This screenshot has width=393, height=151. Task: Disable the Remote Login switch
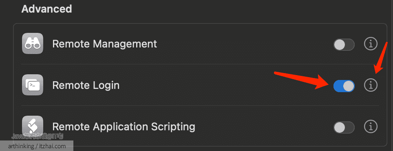(344, 86)
